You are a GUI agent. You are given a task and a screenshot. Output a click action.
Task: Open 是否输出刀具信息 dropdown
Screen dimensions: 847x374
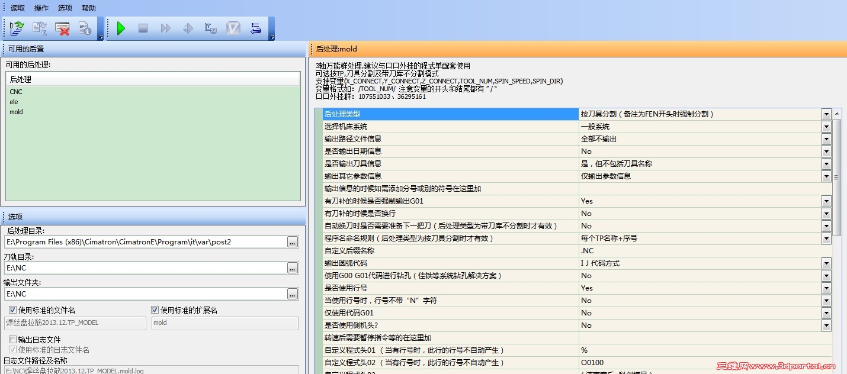coord(826,164)
